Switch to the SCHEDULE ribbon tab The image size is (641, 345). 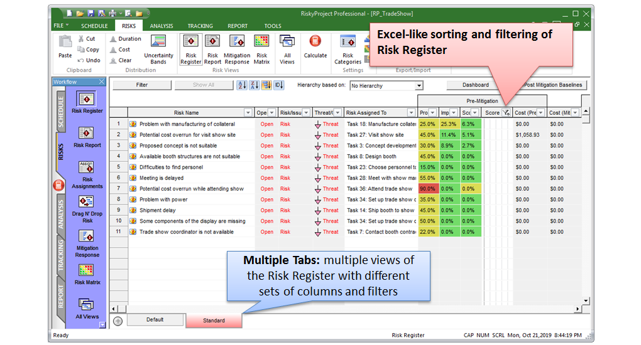94,26
